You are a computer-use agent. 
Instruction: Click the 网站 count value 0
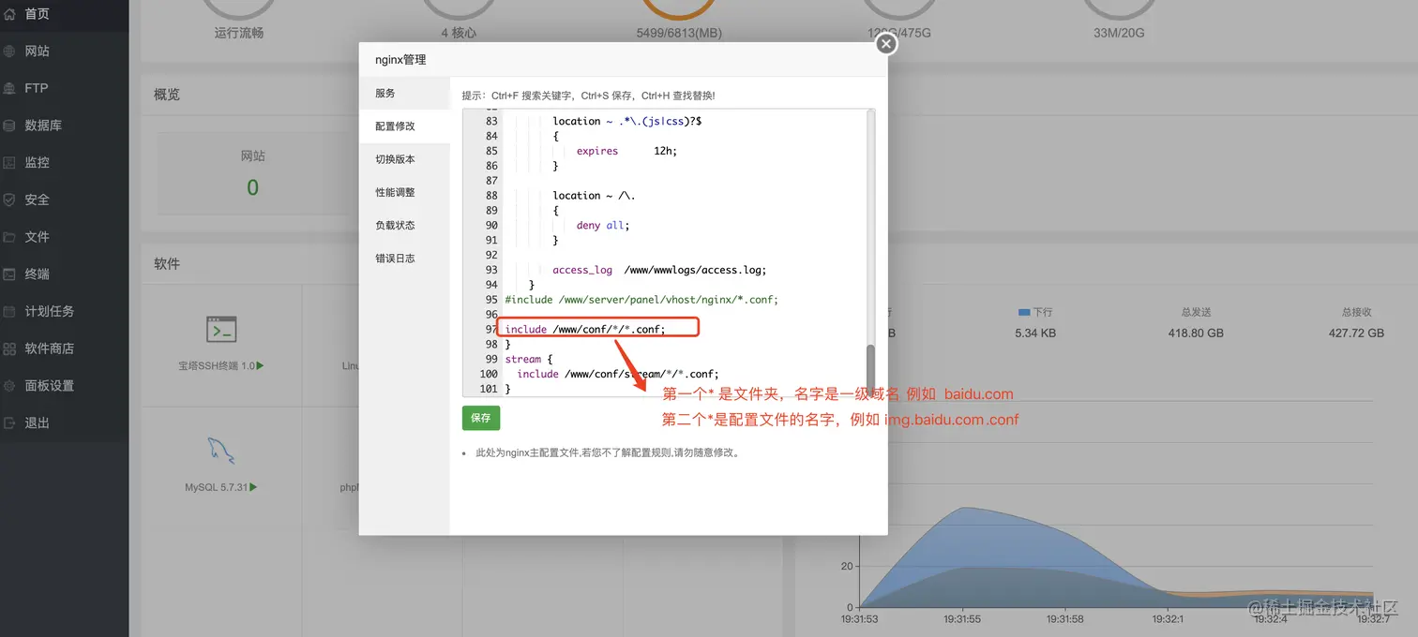point(252,187)
